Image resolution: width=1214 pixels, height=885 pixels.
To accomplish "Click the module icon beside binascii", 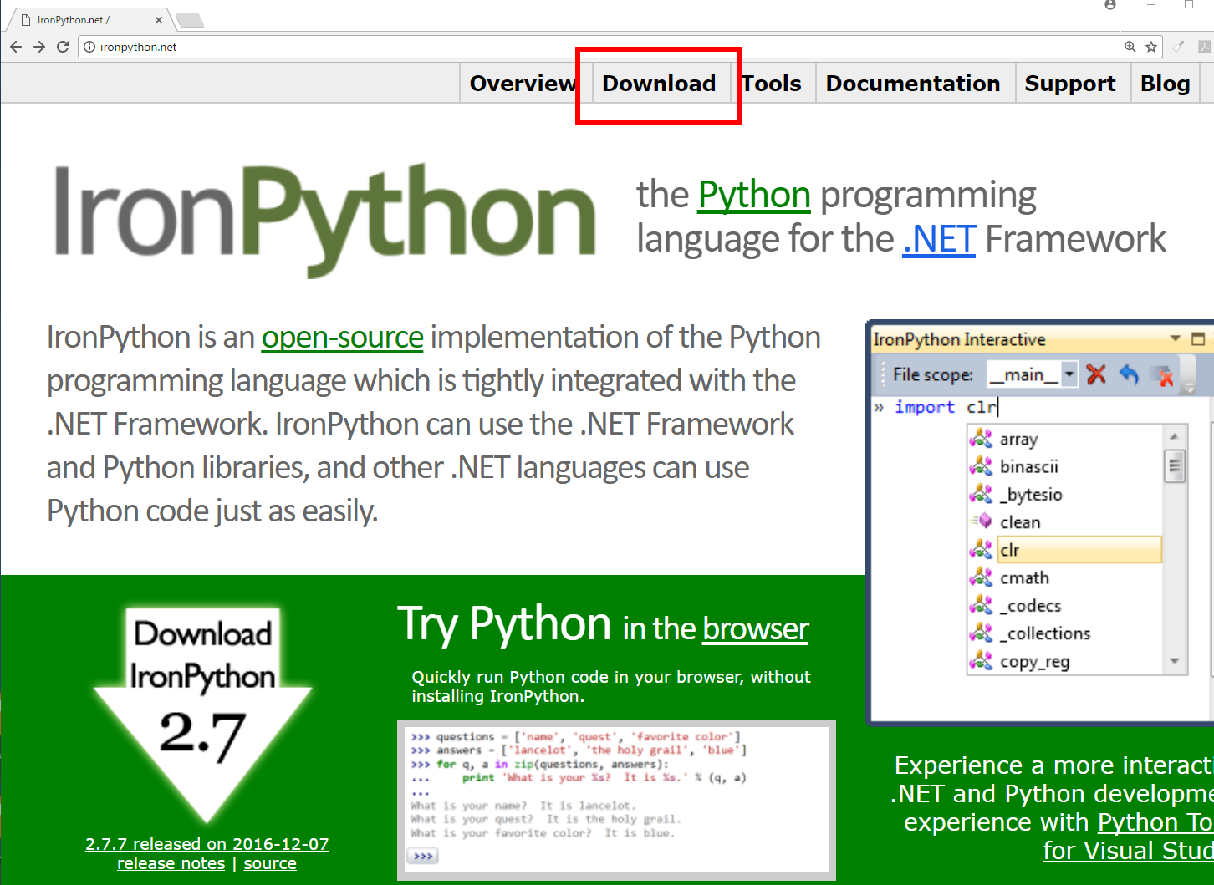I will pos(982,465).
